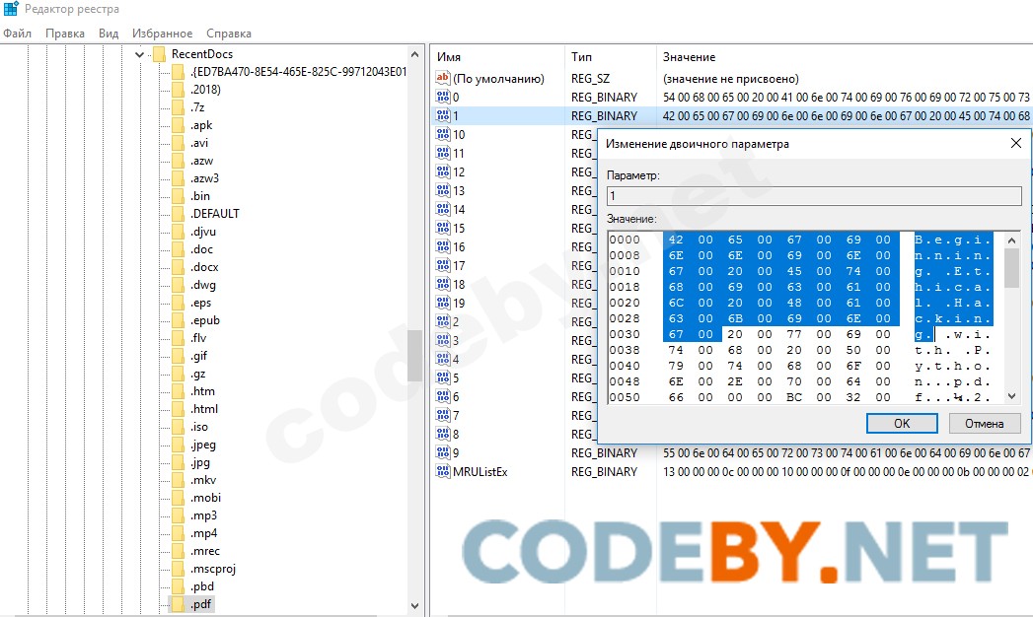Select the .iso key folder icon
Screen dimensions: 1033x617
178,427
